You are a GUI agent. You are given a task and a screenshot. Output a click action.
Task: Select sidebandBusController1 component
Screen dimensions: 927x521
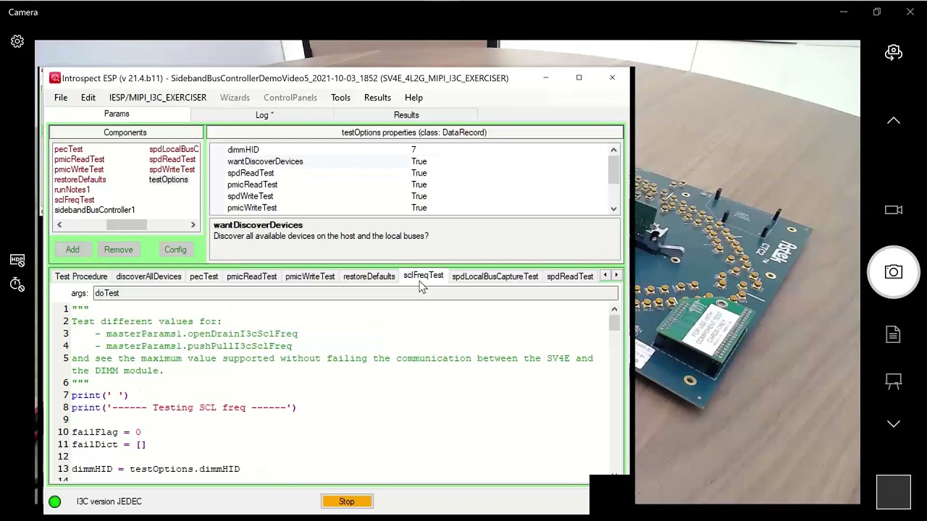pyautogui.click(x=95, y=210)
